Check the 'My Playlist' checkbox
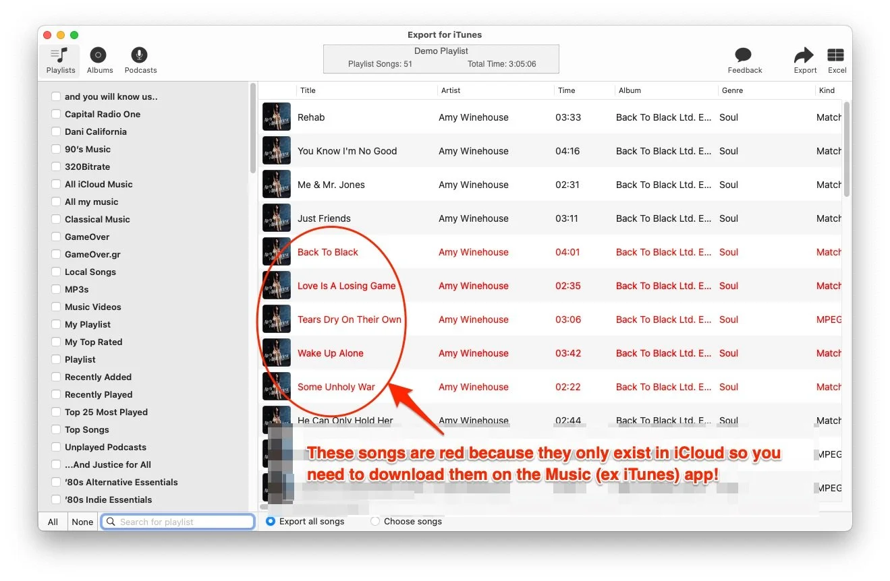Screen dimensions: 890x581 coord(56,324)
